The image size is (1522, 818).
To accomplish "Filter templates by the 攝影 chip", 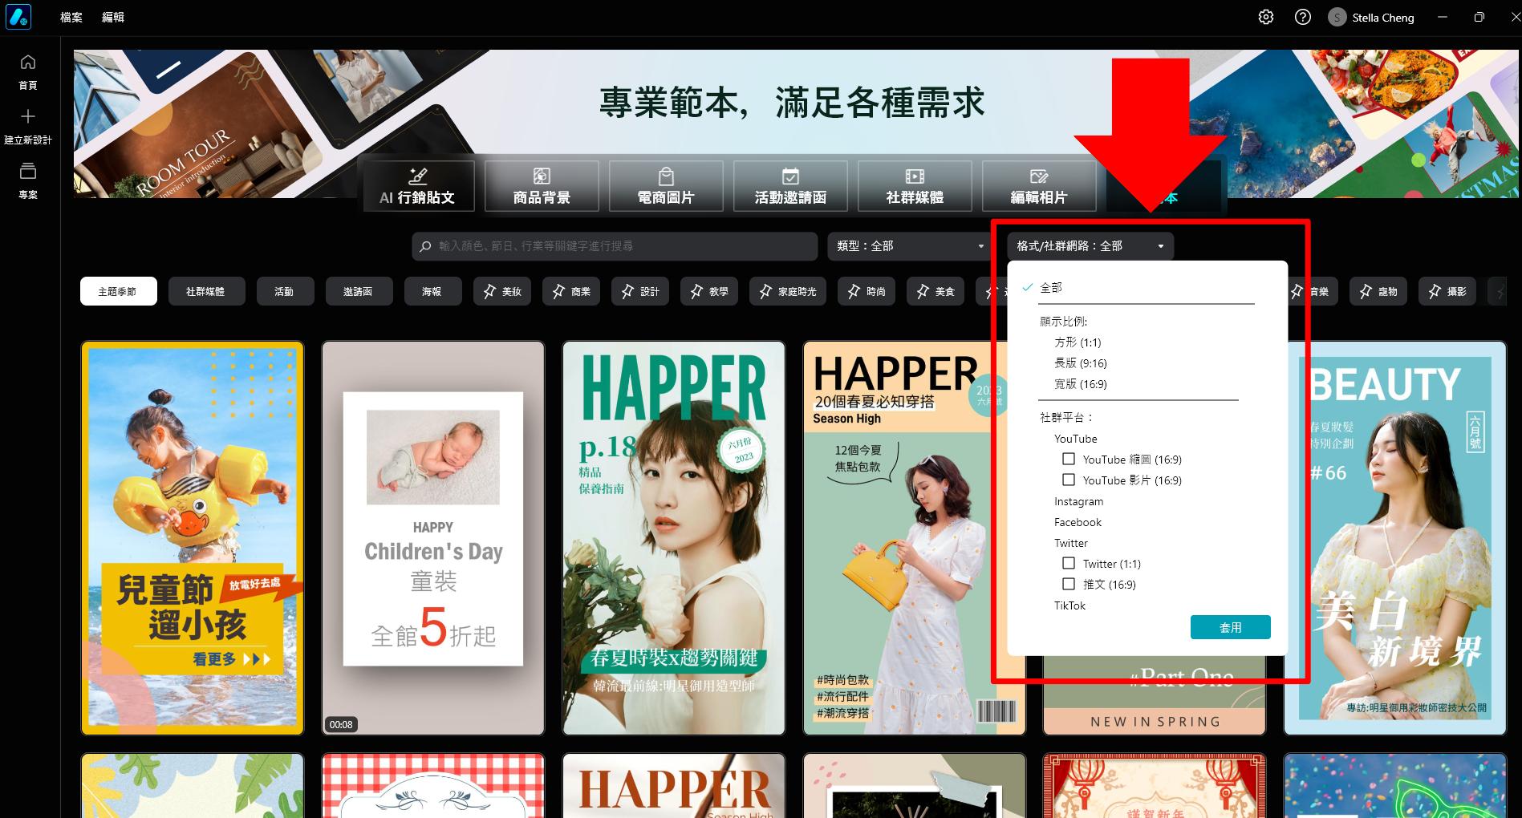I will [x=1447, y=291].
